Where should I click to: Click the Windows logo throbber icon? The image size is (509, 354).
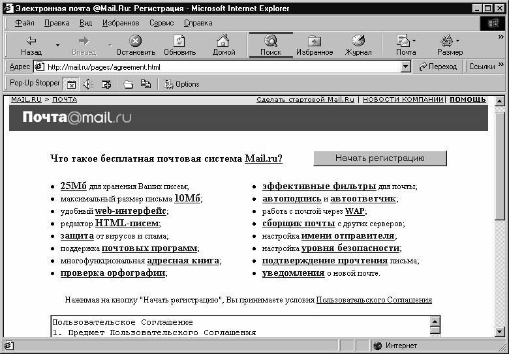point(493,23)
